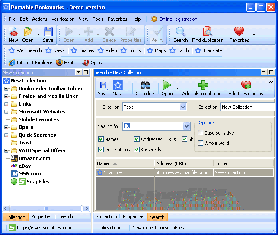Expand the Opera folder node

tap(6, 127)
